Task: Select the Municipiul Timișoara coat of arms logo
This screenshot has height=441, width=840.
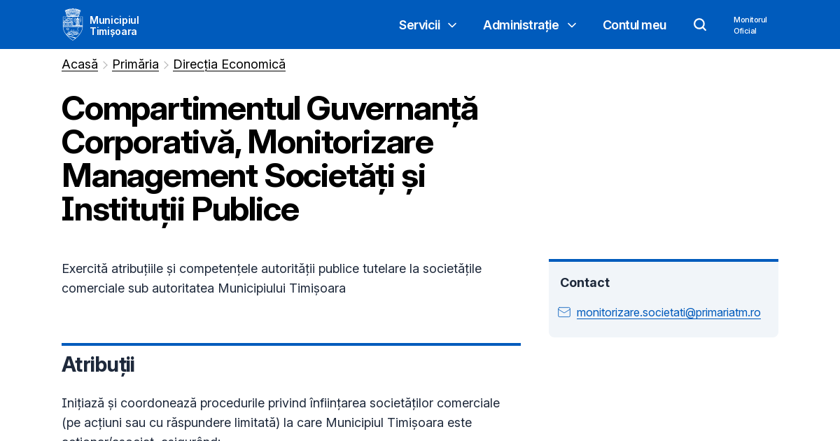Action: 72,24
